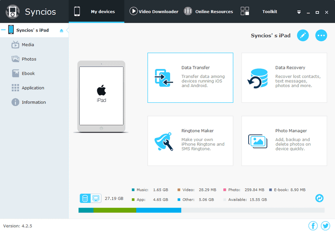This screenshot has height=233, width=335.
Task: Edit the device name with the pencil icon
Action: pyautogui.click(x=303, y=35)
